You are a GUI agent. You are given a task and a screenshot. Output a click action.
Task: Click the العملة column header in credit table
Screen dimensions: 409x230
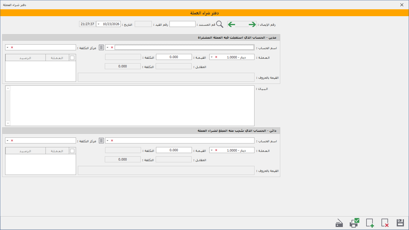coord(57,151)
